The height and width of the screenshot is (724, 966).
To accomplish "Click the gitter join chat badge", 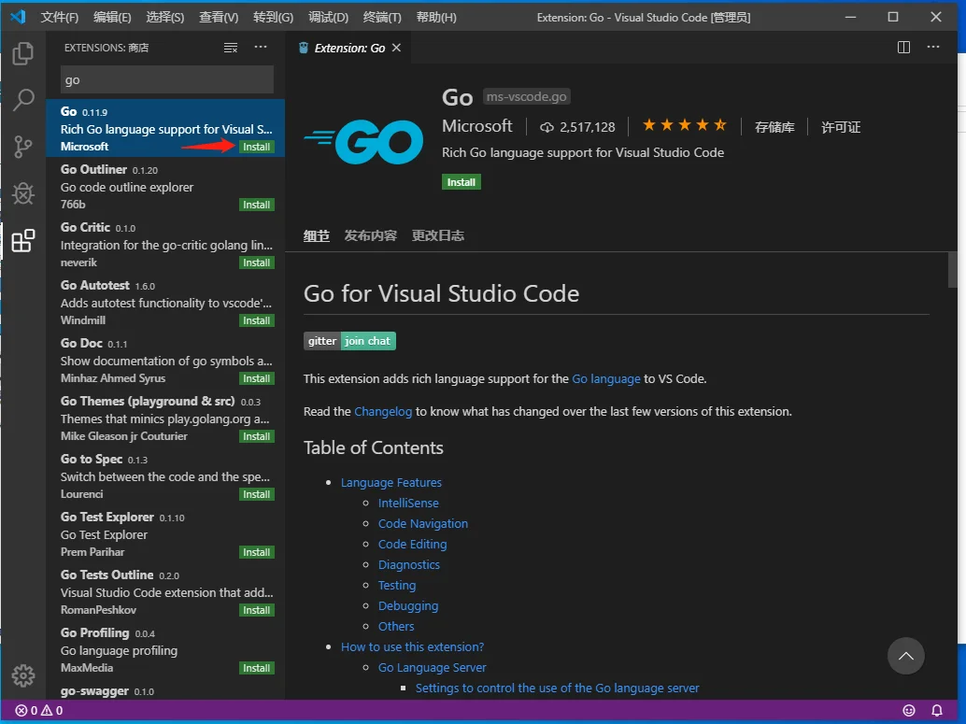I will click(349, 341).
